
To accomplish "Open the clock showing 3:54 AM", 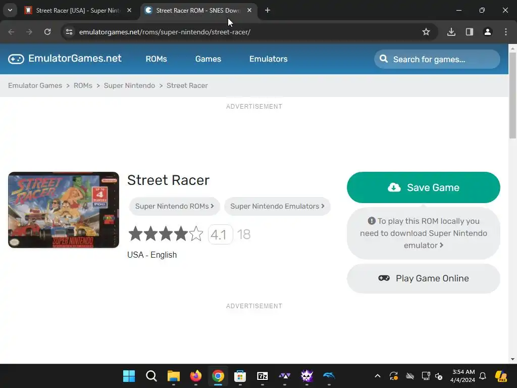I will click(462, 376).
